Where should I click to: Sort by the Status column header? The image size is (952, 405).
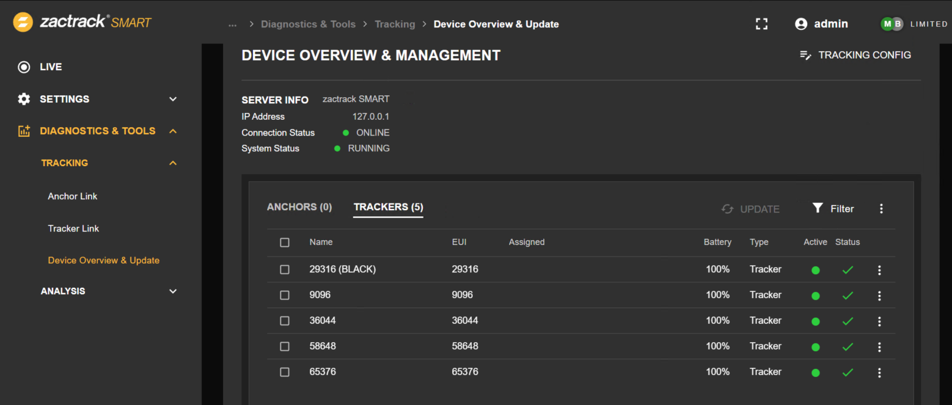coord(848,243)
